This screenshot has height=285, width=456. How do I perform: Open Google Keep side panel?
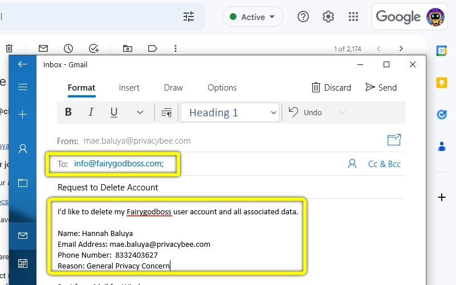point(441,83)
